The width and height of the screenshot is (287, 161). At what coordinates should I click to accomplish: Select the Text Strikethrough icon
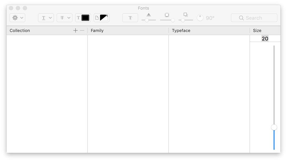point(63,18)
